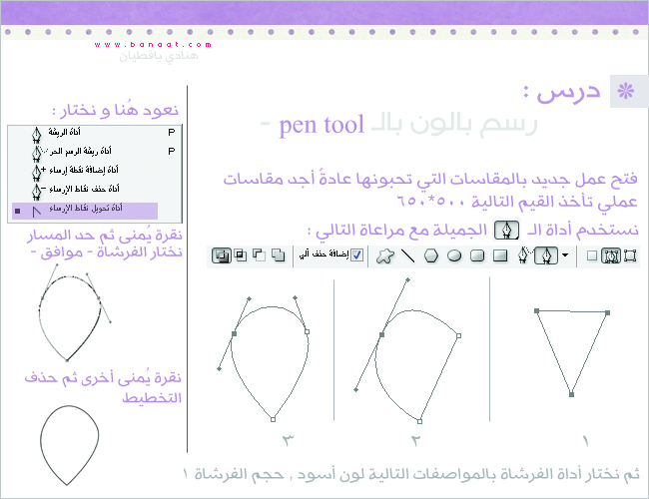Image resolution: width=649 pixels, height=499 pixels.
Task: Choose the Rectangle shape tool
Action: pyautogui.click(x=501, y=255)
